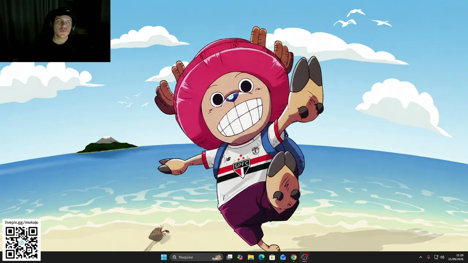The height and width of the screenshot is (263, 468).
Task: Expand the hidden system tray icons
Action: coord(420,257)
